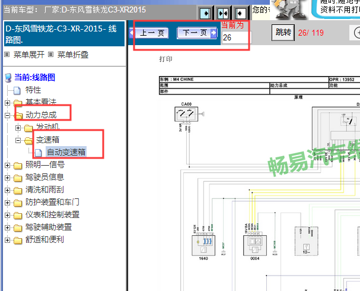The image size is (360, 291).
Task: Go to next page with 下一页
Action: pyautogui.click(x=197, y=33)
